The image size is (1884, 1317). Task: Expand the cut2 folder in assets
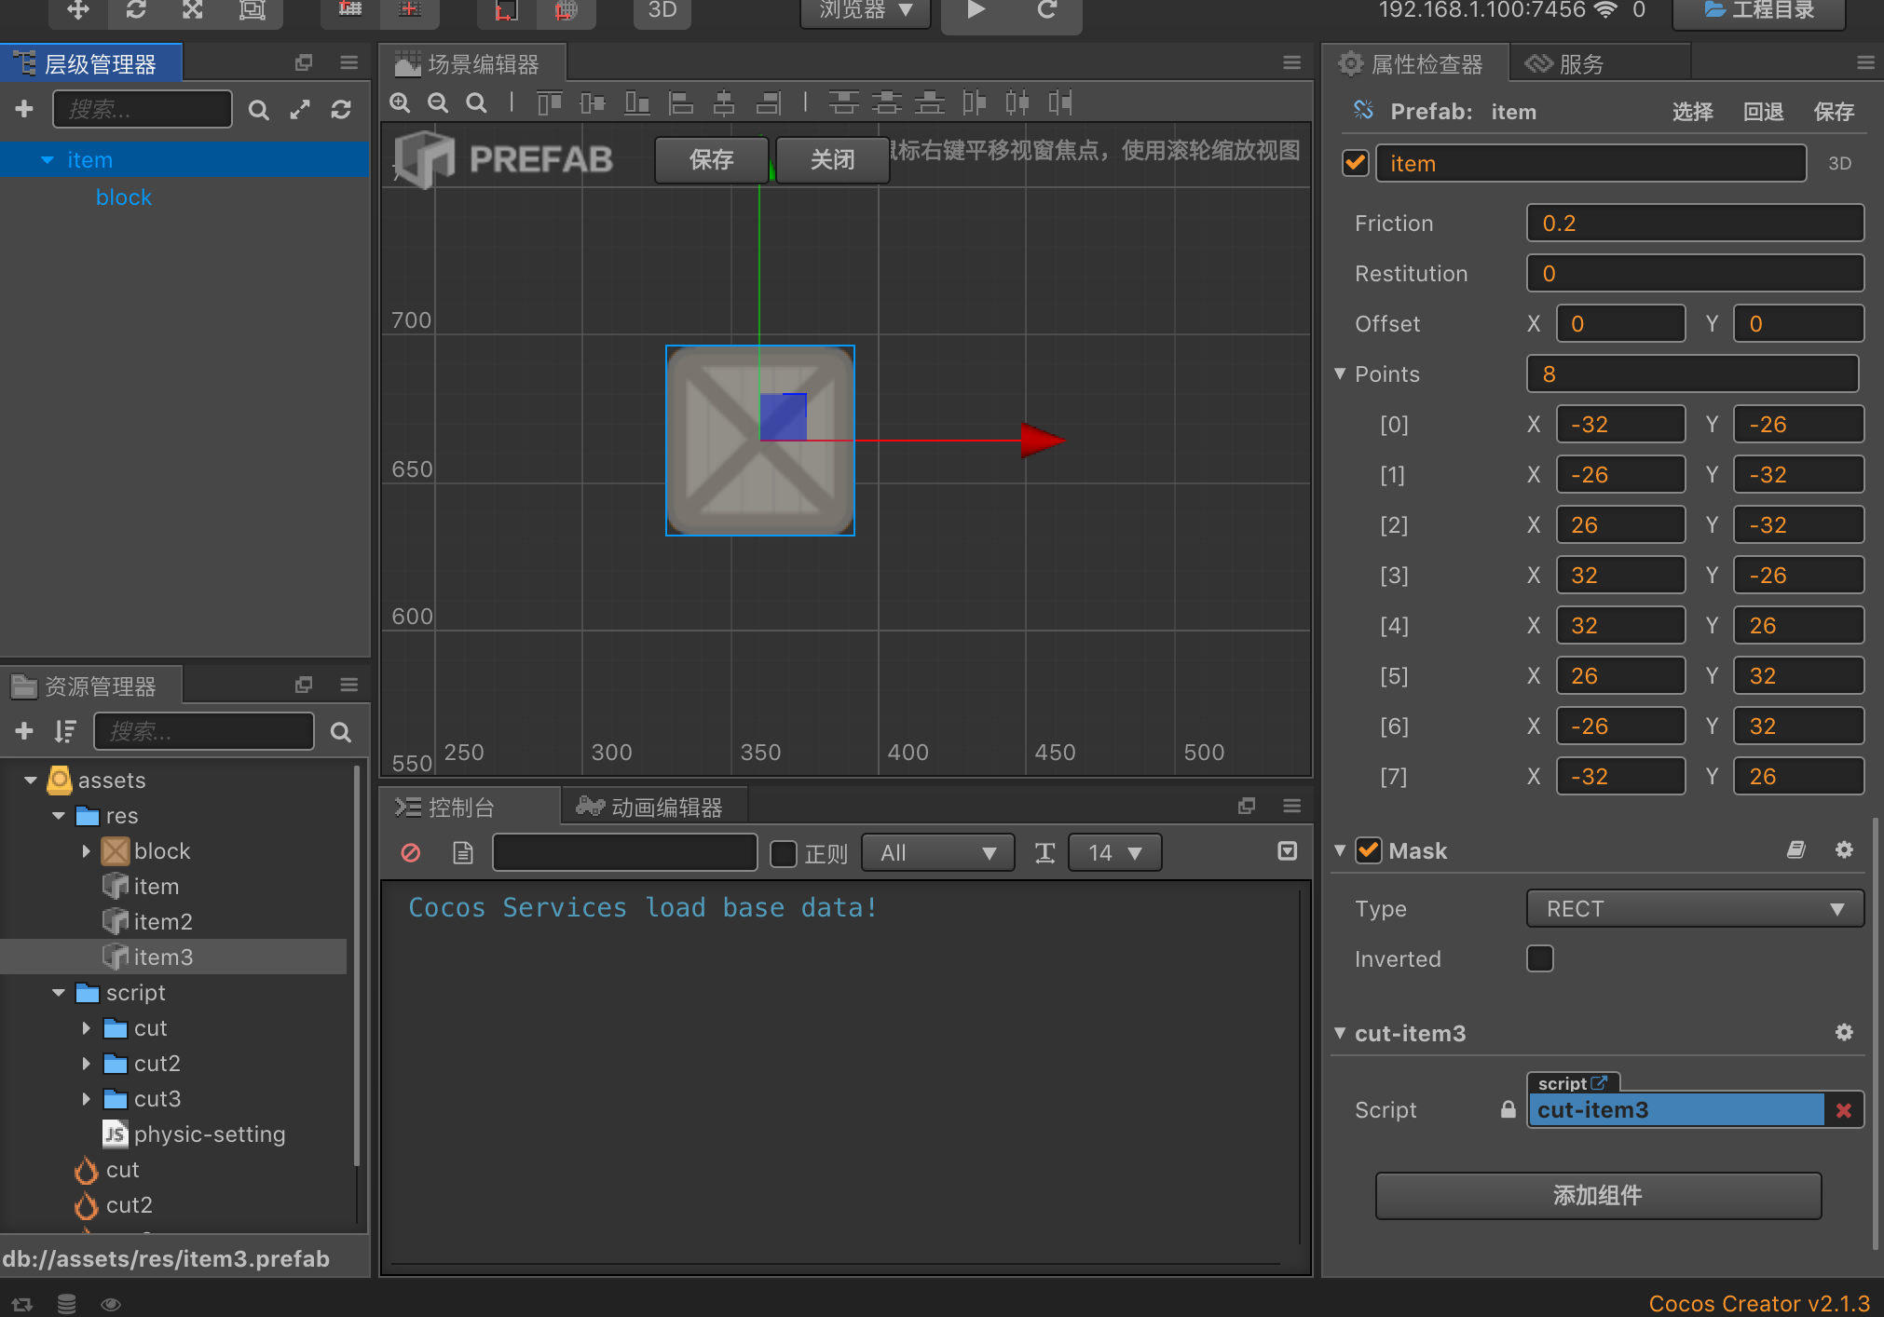[x=86, y=1063]
